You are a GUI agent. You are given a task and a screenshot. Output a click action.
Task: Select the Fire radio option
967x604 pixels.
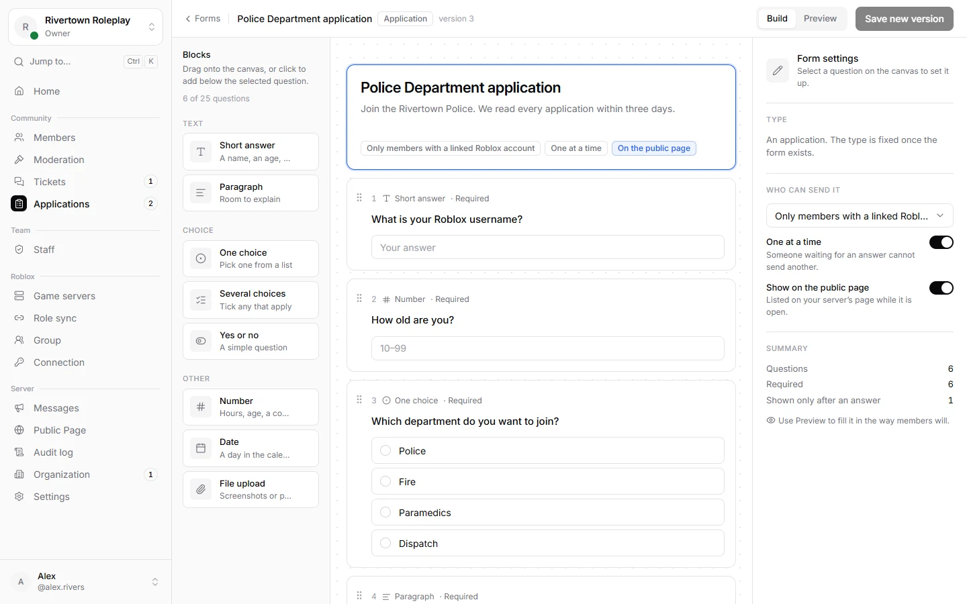pyautogui.click(x=385, y=481)
